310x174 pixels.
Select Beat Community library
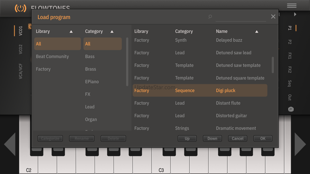[x=52, y=56]
